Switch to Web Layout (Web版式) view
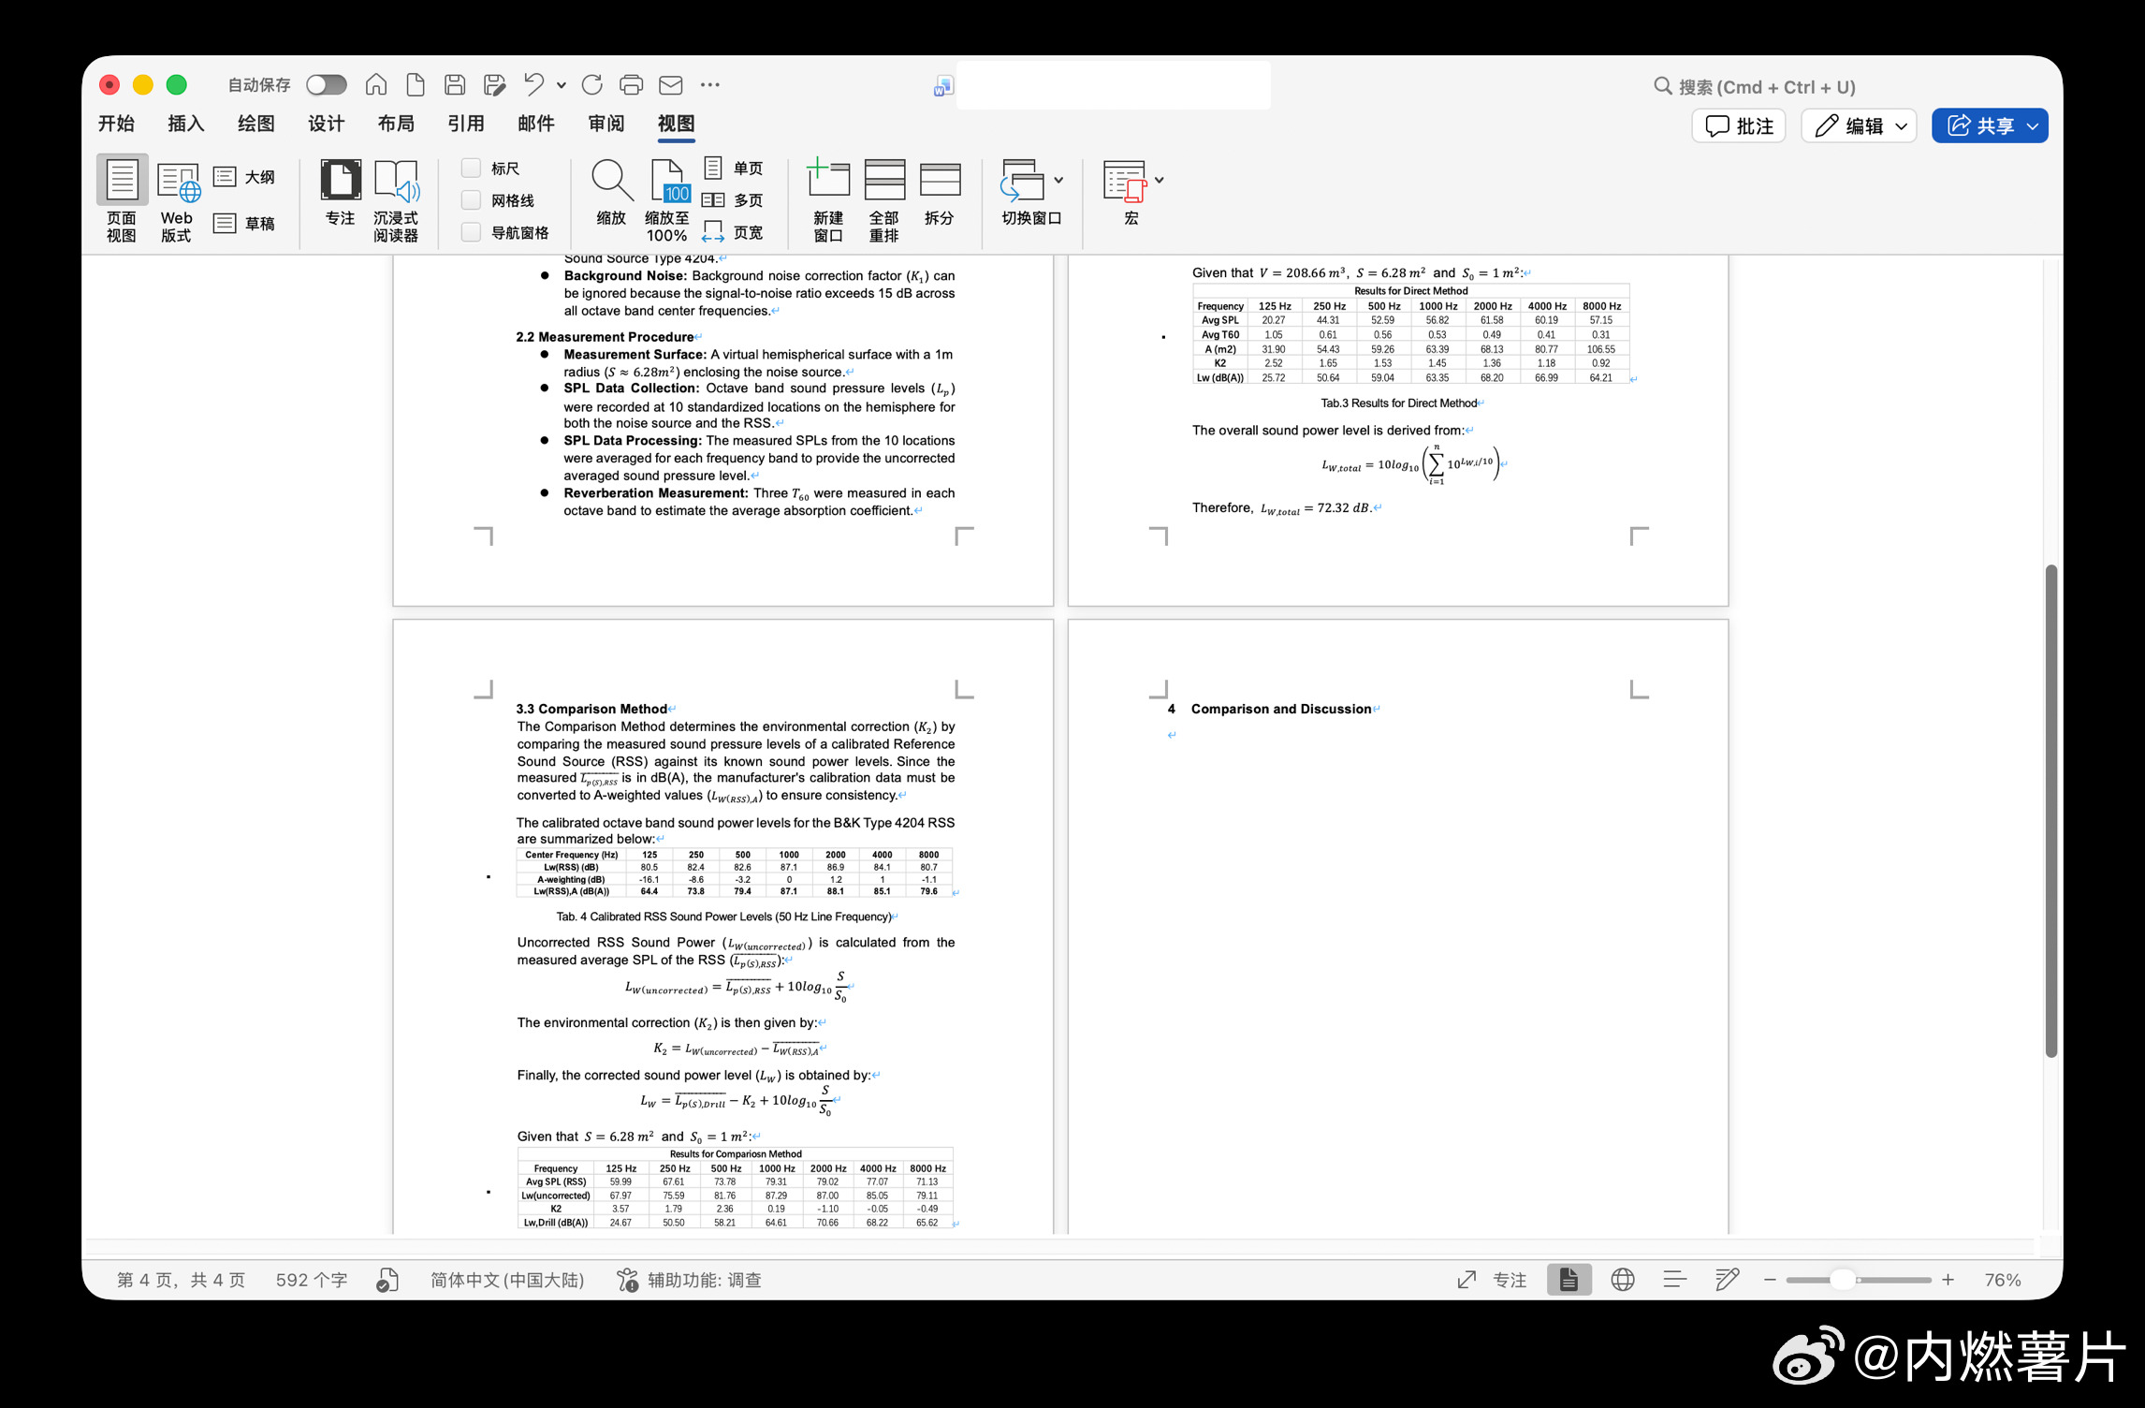 tap(177, 182)
